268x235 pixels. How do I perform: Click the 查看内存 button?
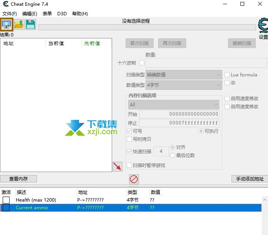pos(18,179)
